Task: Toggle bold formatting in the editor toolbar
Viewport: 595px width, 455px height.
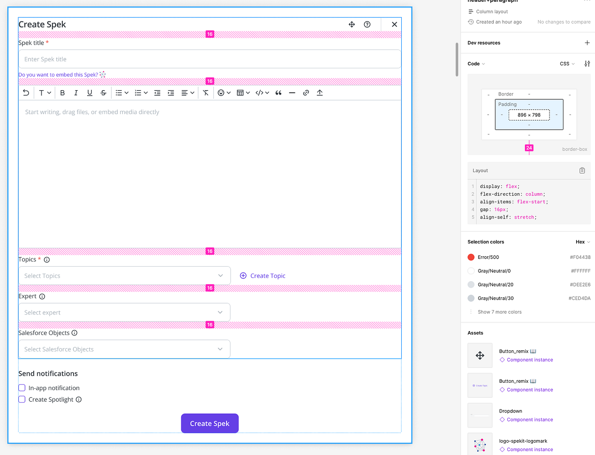Action: pos(62,92)
